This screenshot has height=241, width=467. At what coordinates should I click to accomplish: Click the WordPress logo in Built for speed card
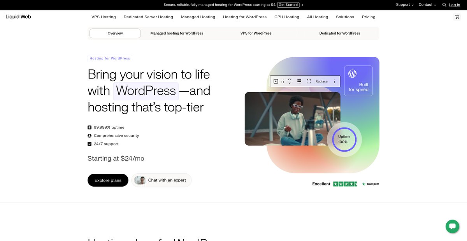click(x=352, y=73)
